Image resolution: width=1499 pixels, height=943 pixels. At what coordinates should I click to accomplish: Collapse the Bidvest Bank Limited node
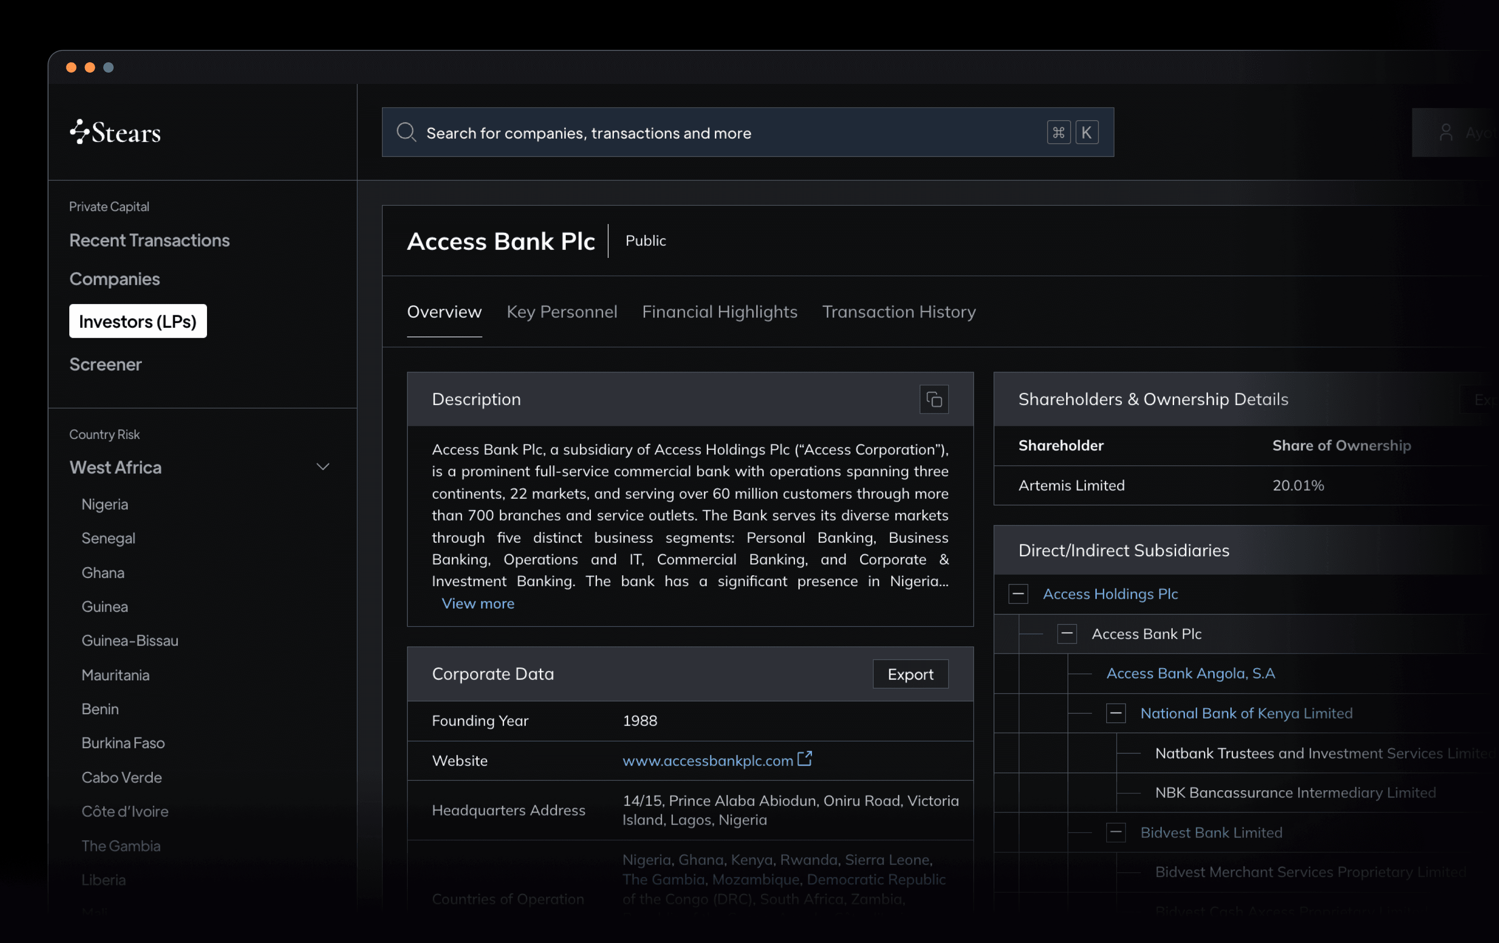pyautogui.click(x=1116, y=832)
